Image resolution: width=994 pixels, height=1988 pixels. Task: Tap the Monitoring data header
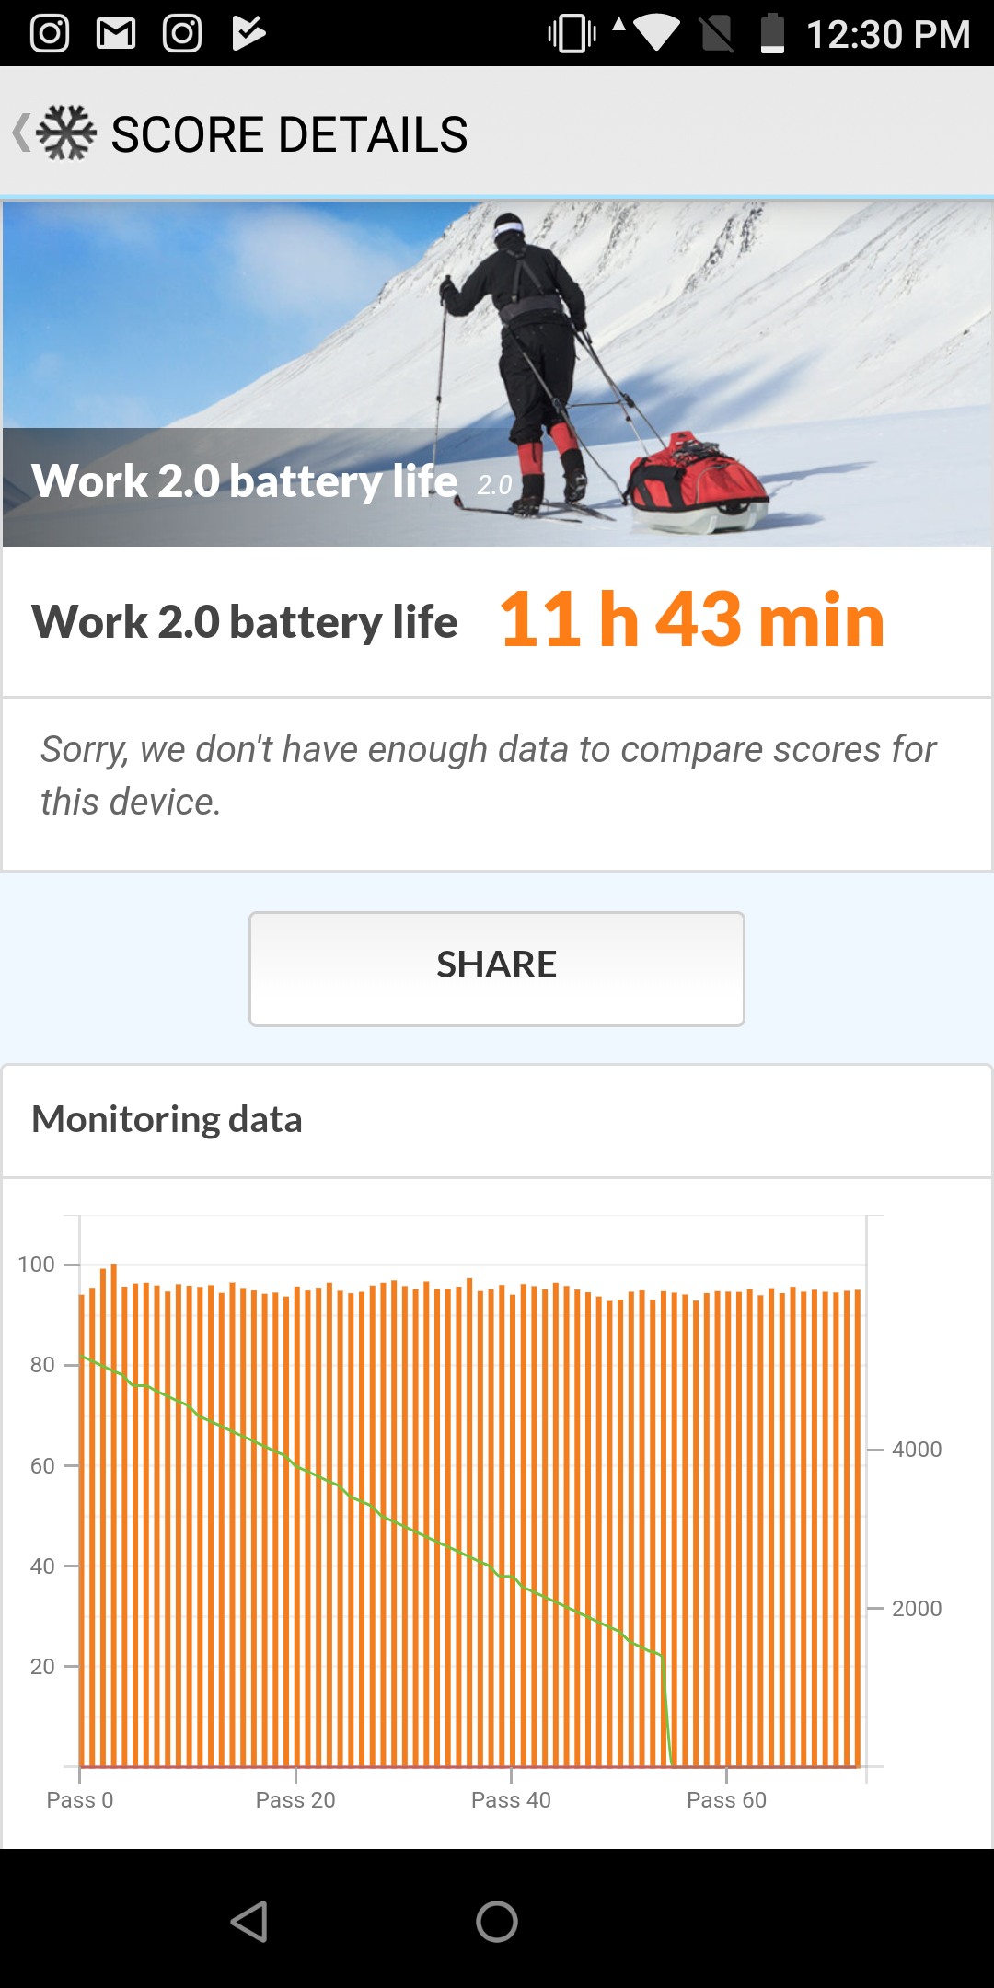click(167, 1120)
